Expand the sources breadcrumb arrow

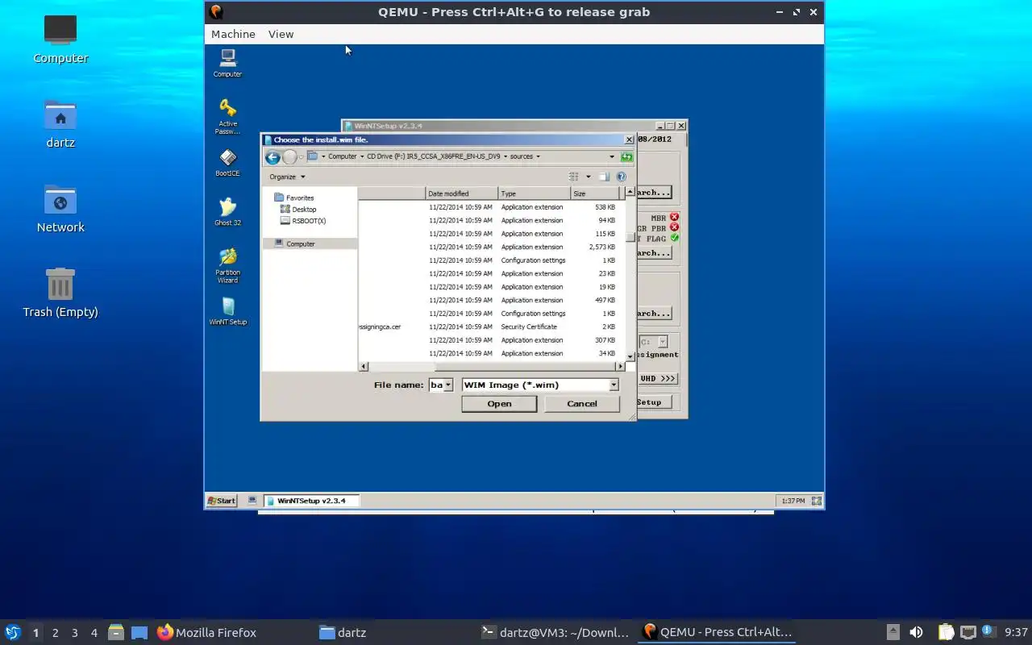tap(538, 156)
